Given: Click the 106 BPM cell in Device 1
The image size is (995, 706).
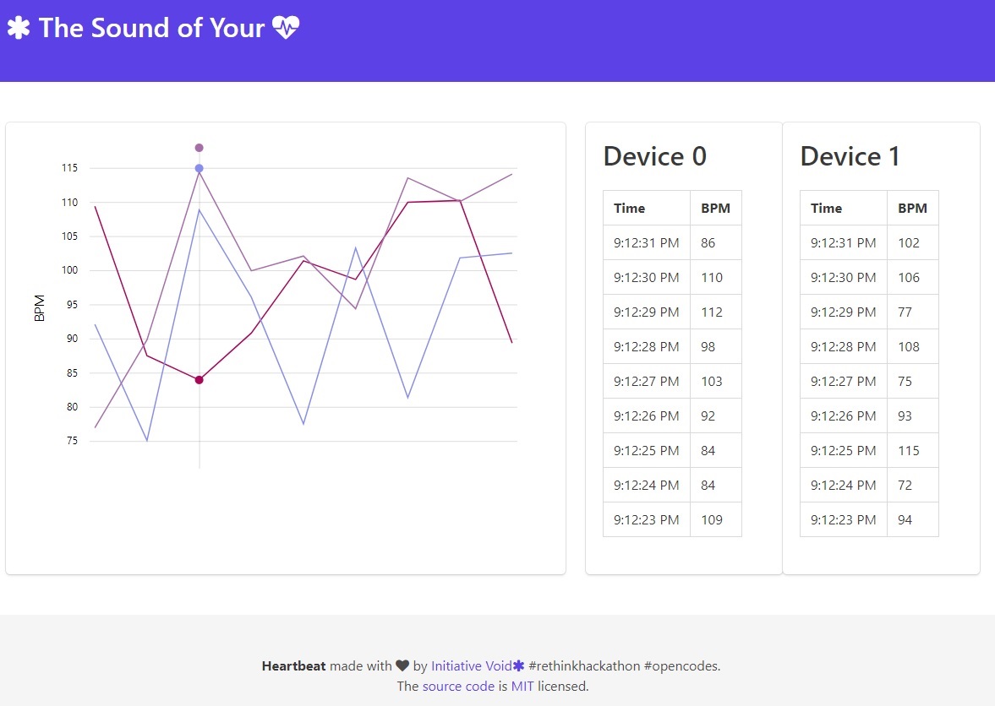Looking at the screenshot, I should [912, 277].
